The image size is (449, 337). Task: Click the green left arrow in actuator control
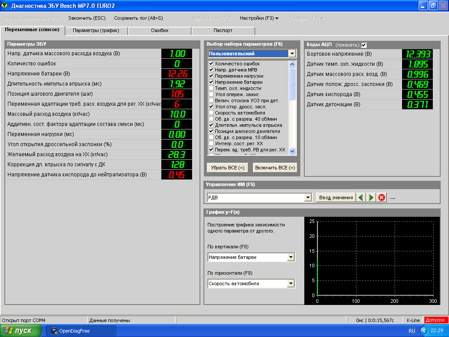[360, 197]
